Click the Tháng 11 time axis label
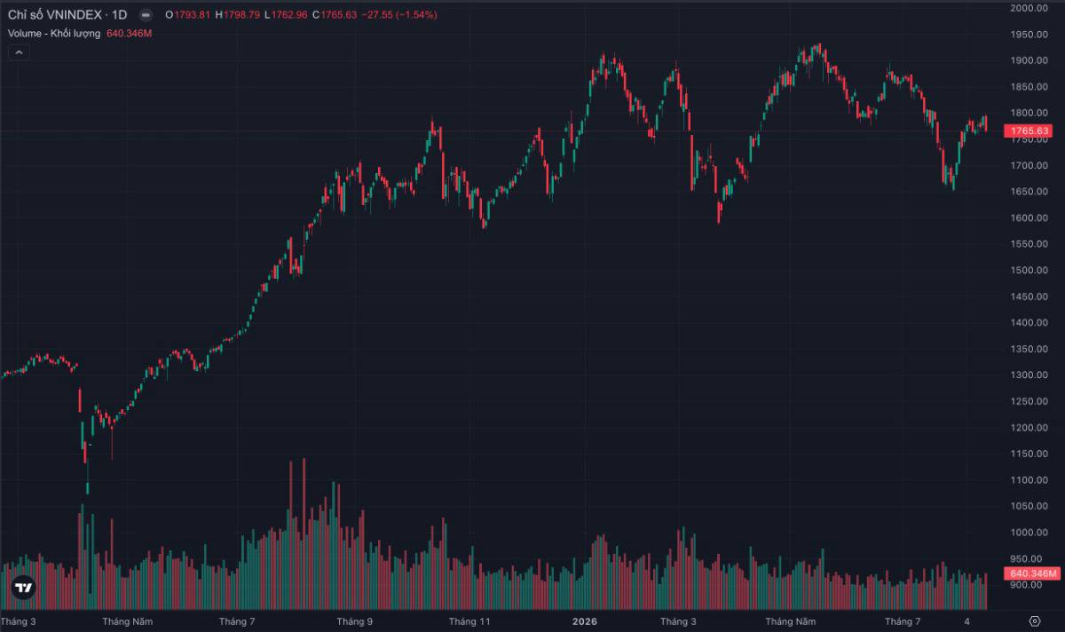The height and width of the screenshot is (632, 1065). (x=469, y=621)
